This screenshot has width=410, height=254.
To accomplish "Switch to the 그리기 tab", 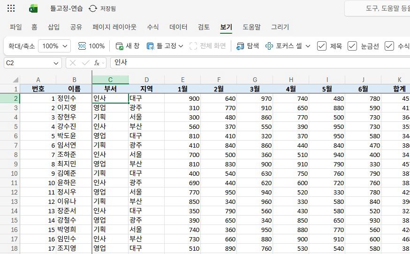I will pyautogui.click(x=280, y=27).
